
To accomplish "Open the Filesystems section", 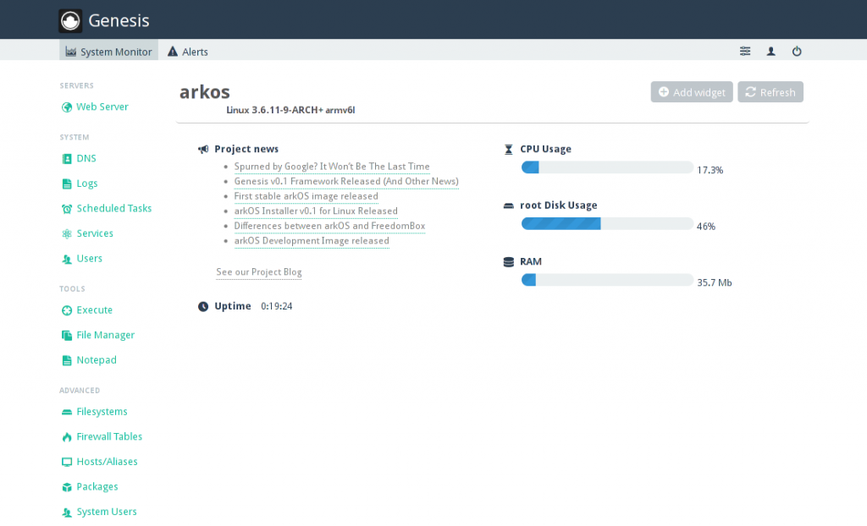I will 100,411.
